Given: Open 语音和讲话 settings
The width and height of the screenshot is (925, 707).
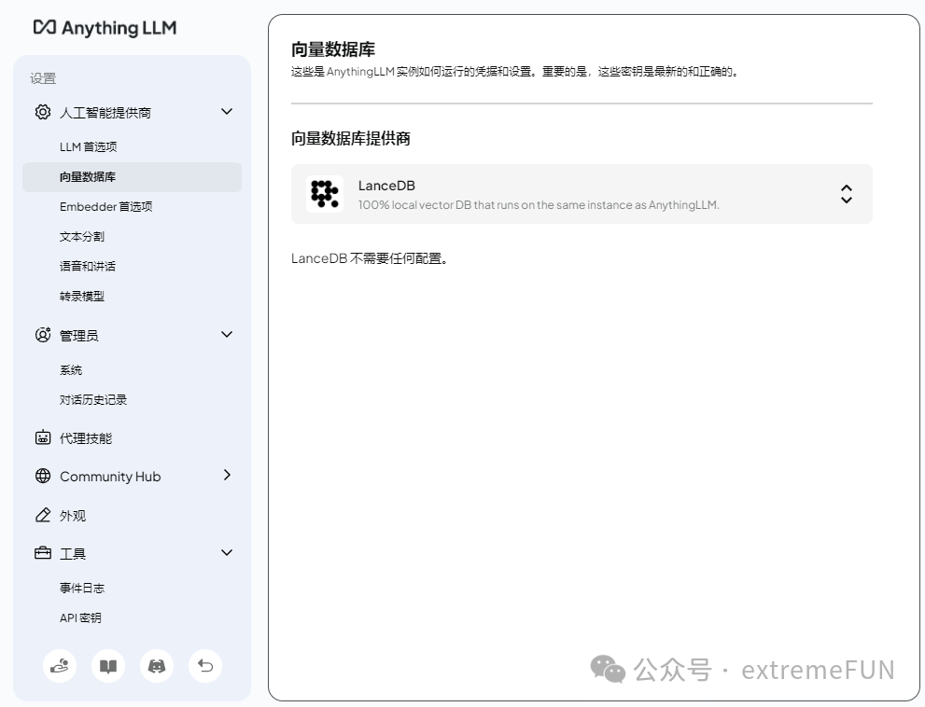Looking at the screenshot, I should [x=88, y=267].
